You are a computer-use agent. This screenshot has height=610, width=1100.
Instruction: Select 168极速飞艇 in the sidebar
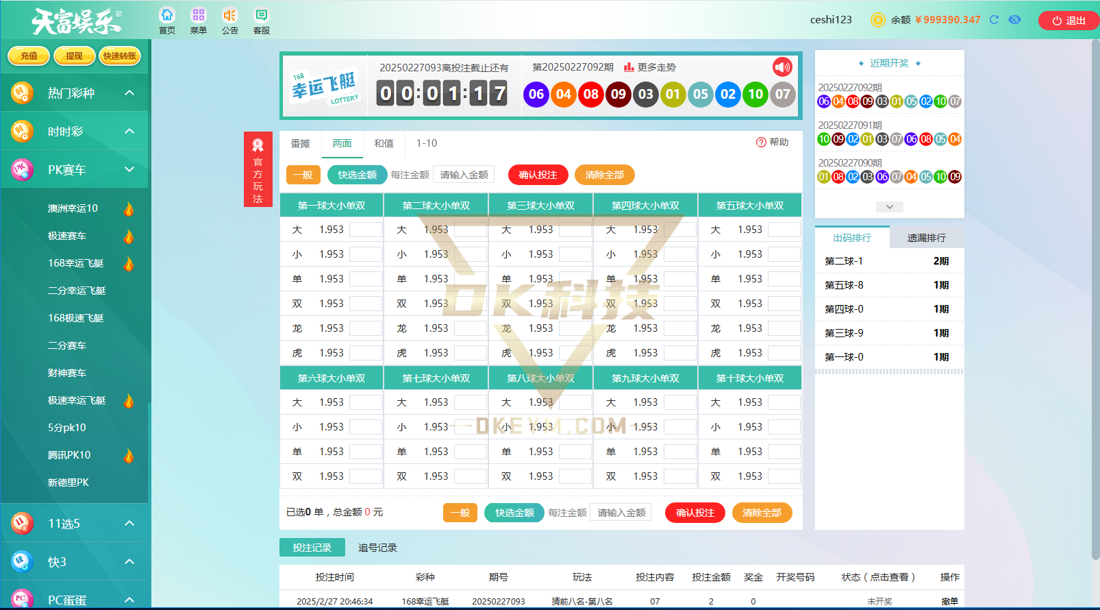coord(75,318)
